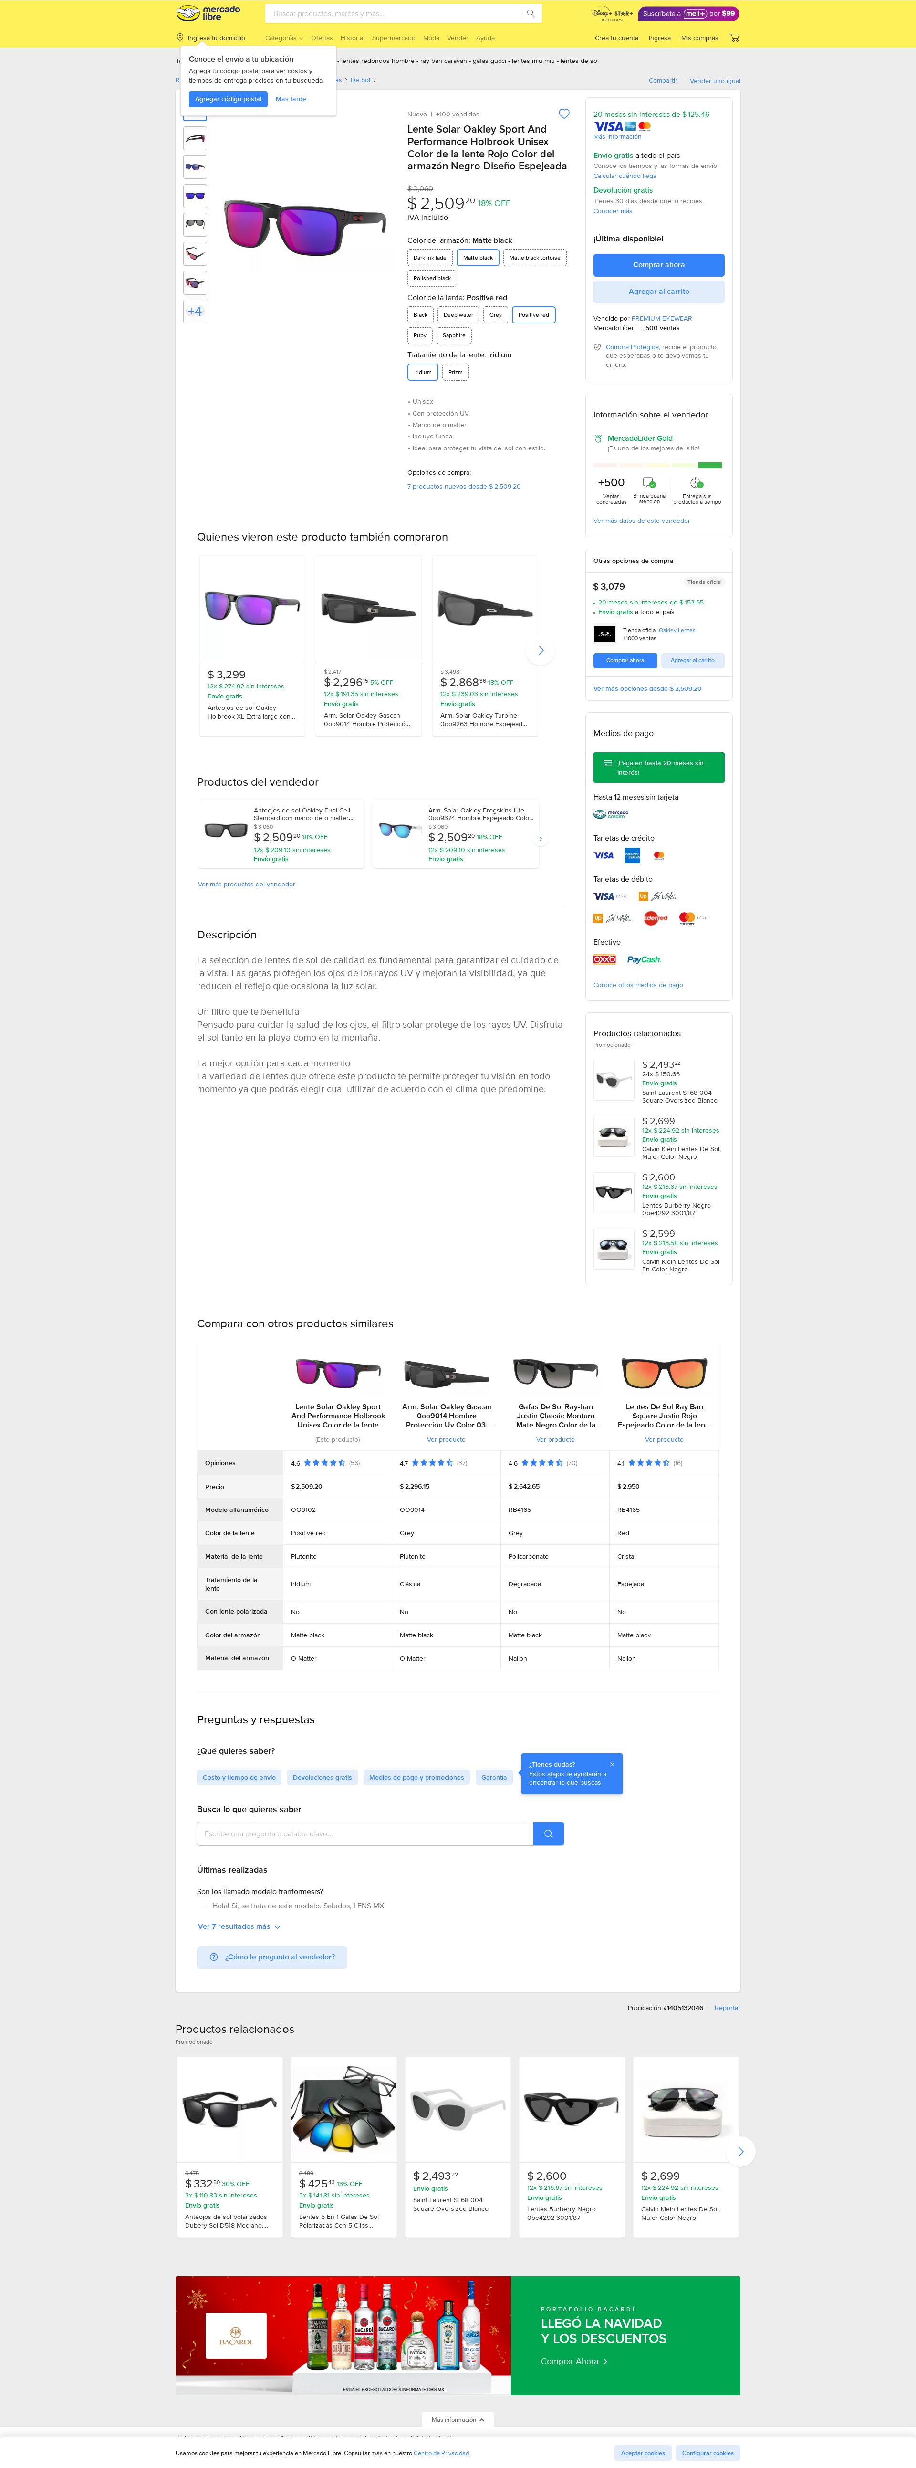Select the 'Iridium' lens treatment
Image resolution: width=916 pixels, height=2468 pixels.
coord(423,373)
